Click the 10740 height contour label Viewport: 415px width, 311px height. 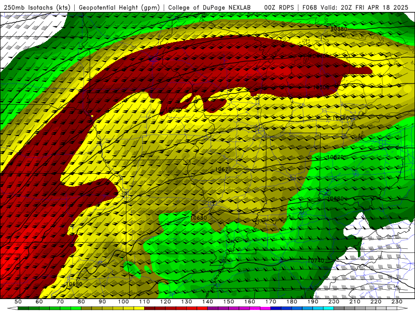point(316,261)
